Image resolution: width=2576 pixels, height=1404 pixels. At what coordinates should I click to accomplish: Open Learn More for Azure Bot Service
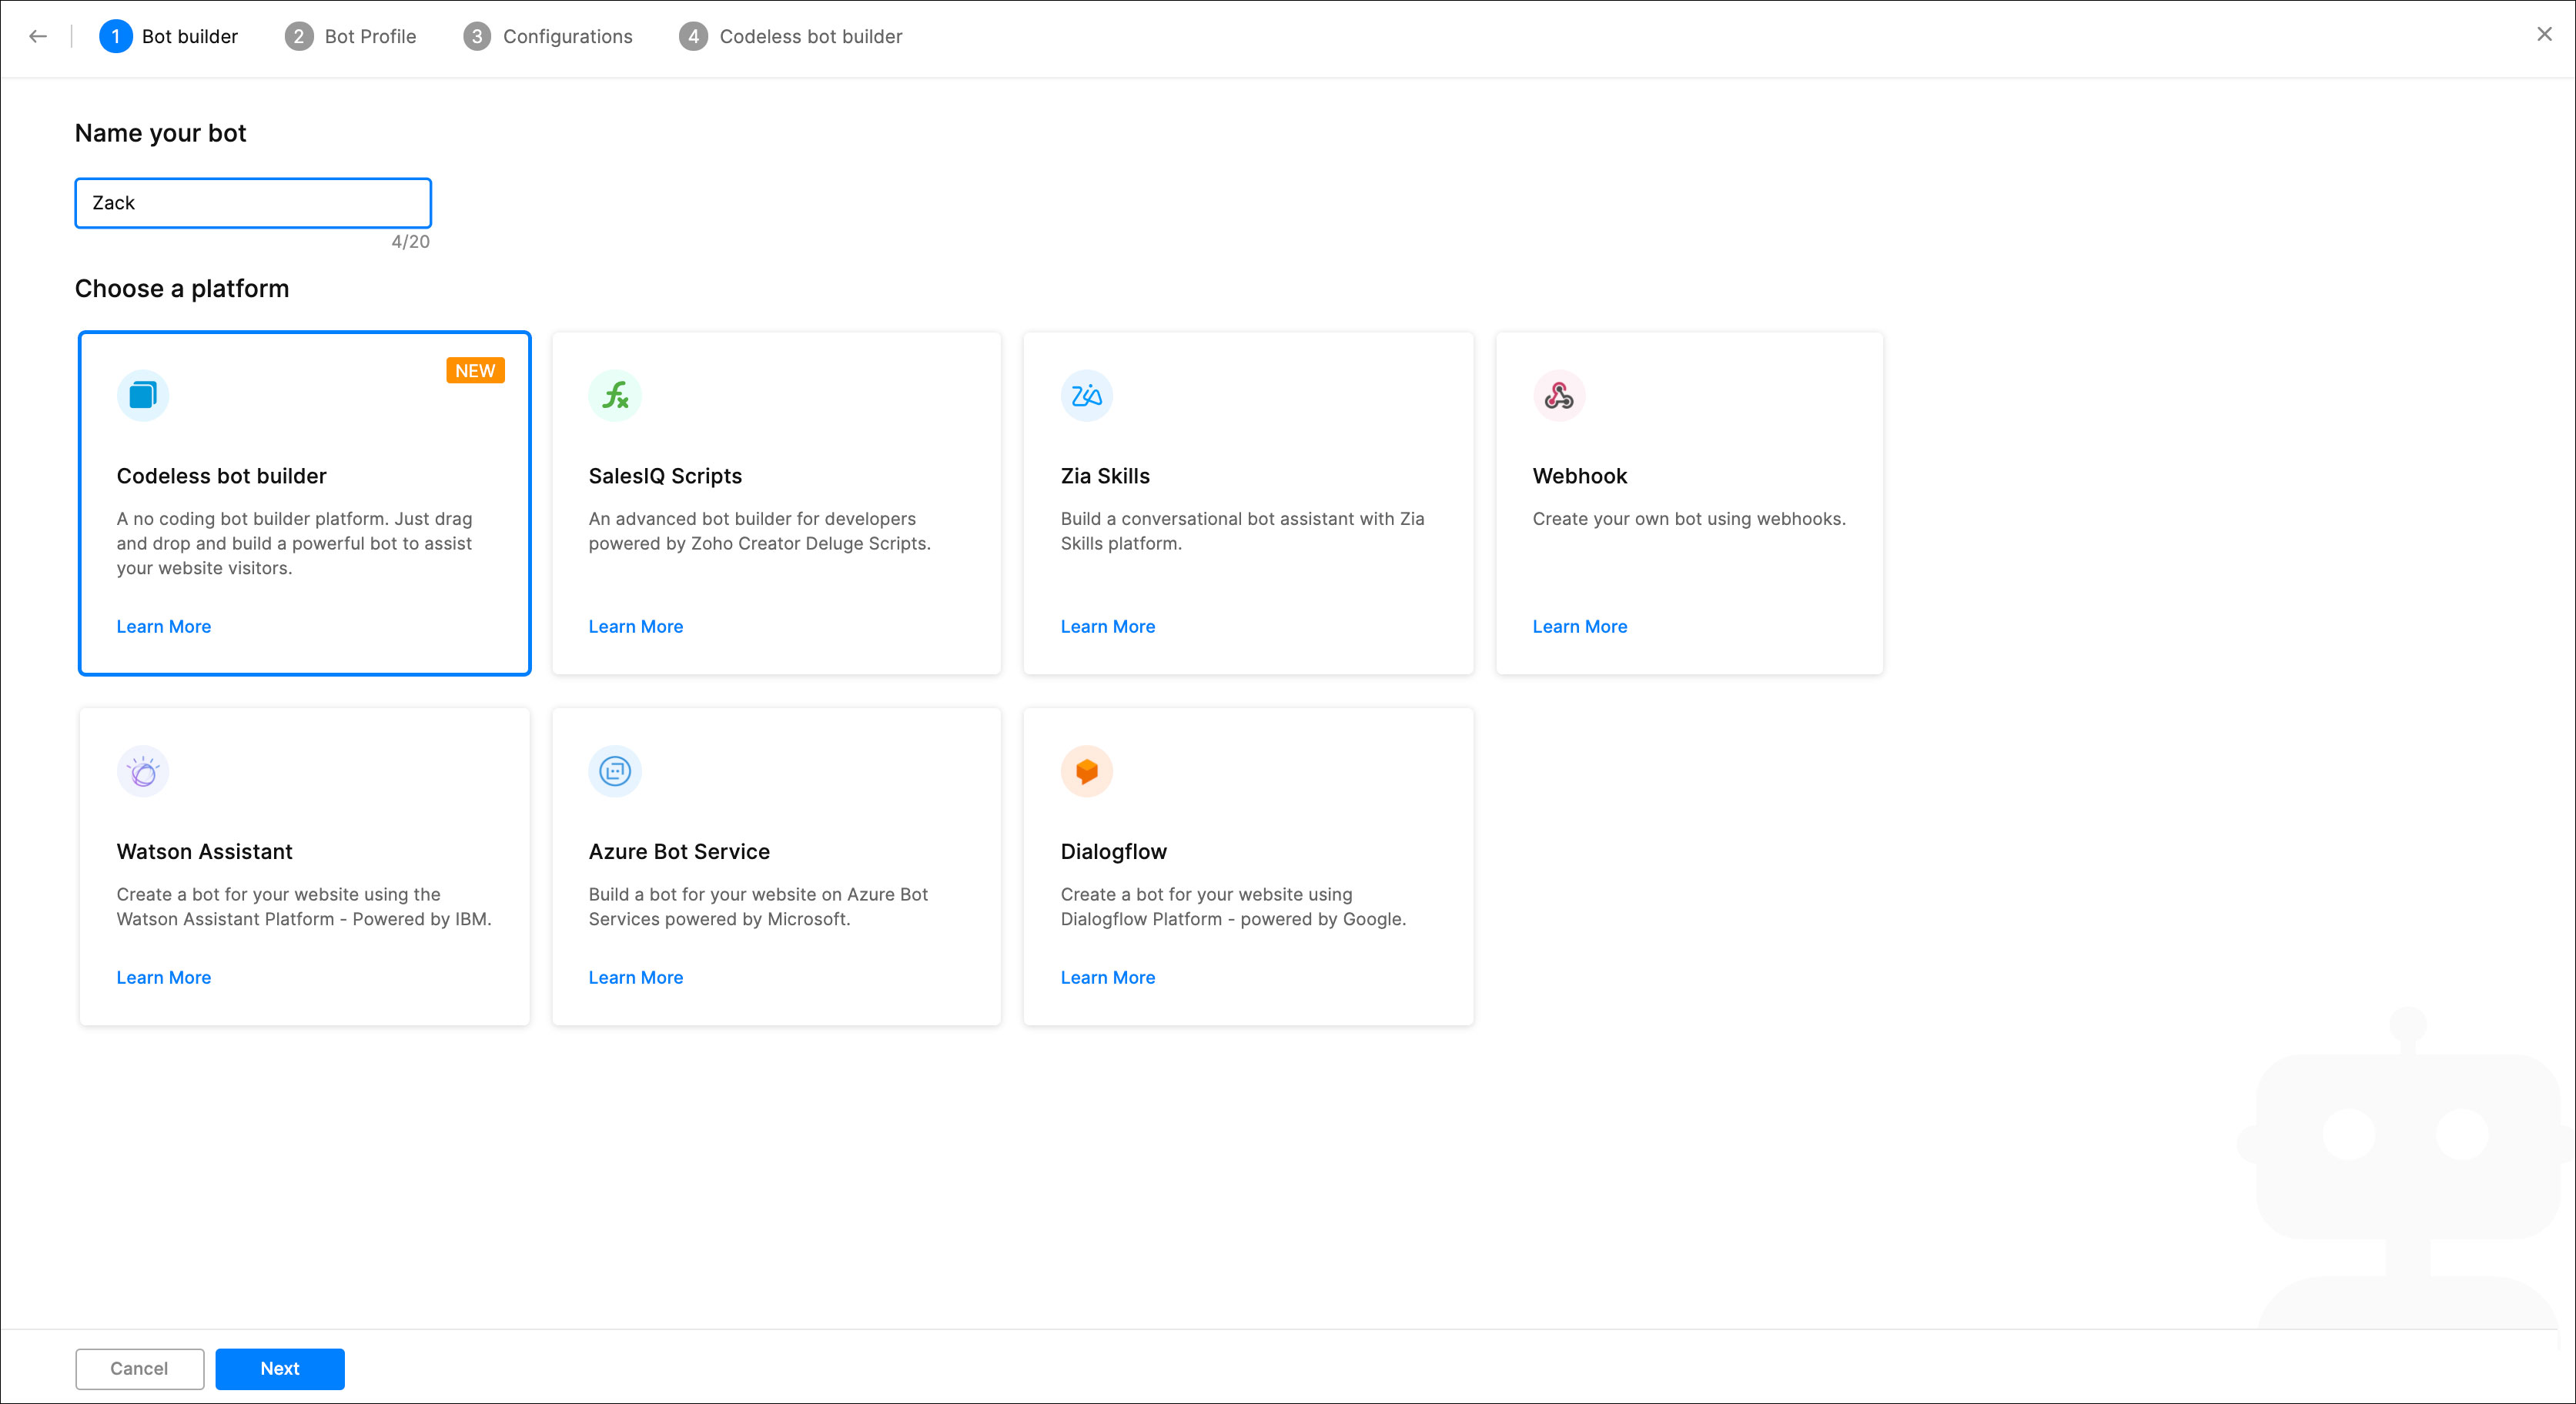click(636, 977)
